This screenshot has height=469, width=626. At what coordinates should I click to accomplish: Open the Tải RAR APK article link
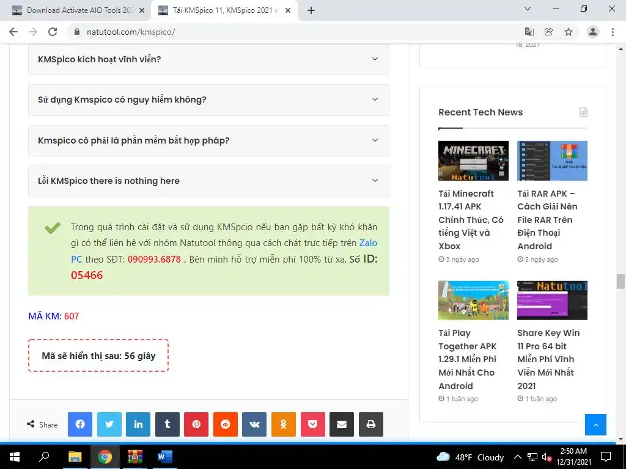[x=547, y=220]
